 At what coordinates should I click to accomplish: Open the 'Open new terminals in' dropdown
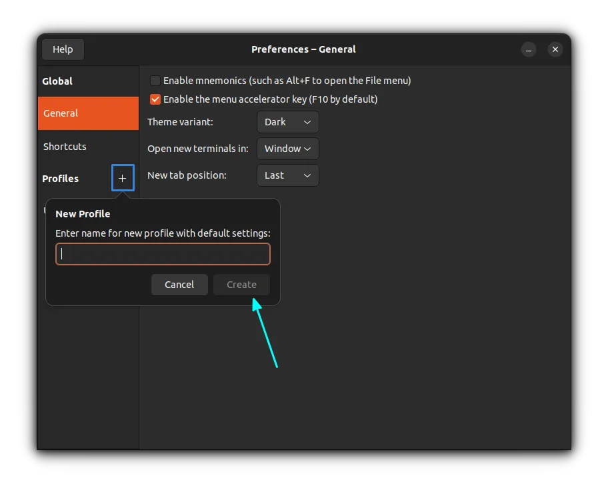pyautogui.click(x=287, y=149)
